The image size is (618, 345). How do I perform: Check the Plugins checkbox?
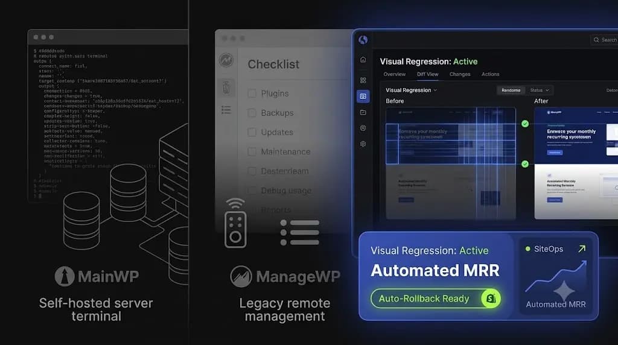pos(252,93)
